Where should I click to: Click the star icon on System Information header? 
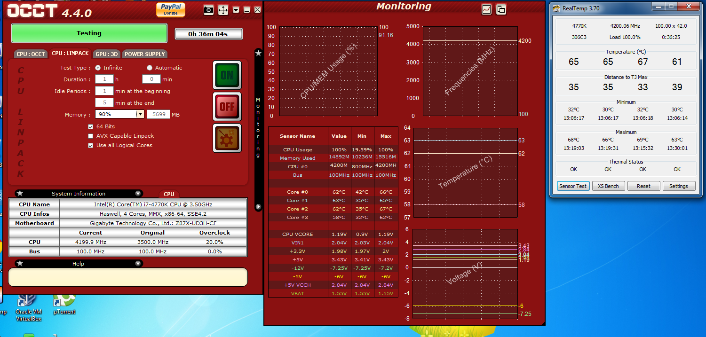(x=20, y=193)
